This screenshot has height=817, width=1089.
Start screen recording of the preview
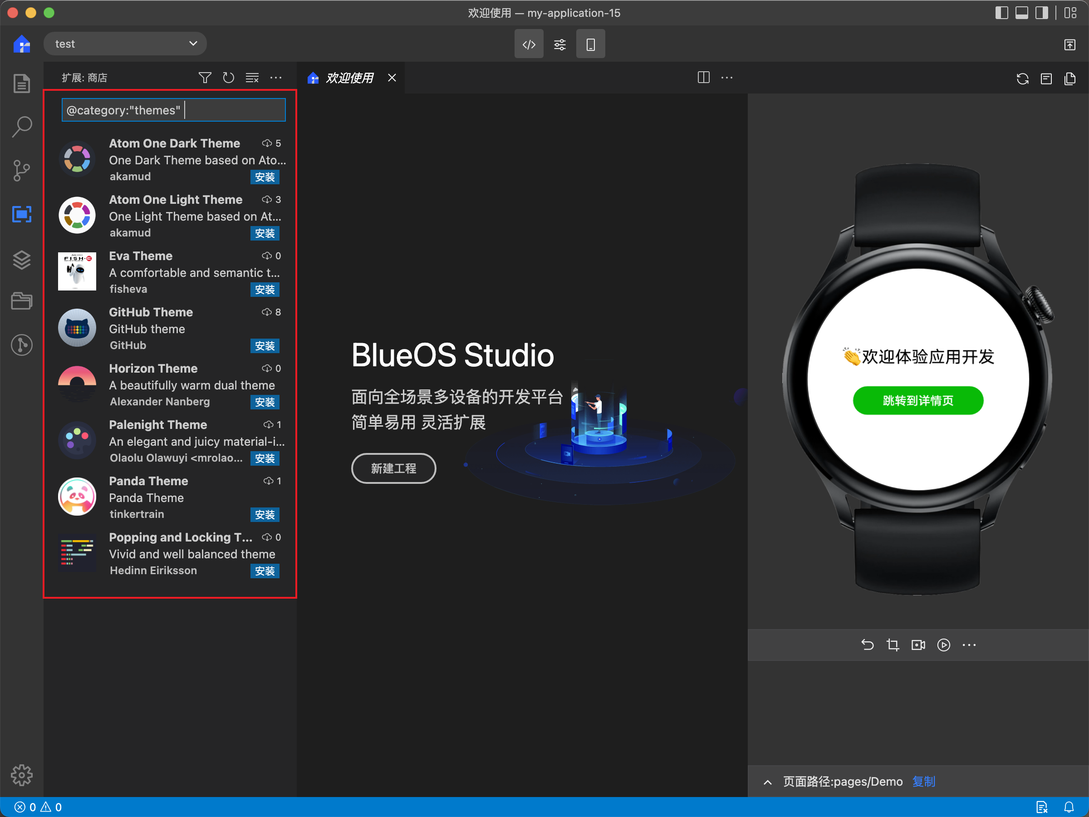918,645
